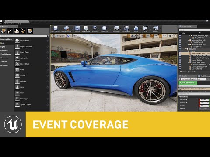Viewport: 210px width, 157px height.
Task: Select the Geometry Editing mode icon
Action: 30,31
